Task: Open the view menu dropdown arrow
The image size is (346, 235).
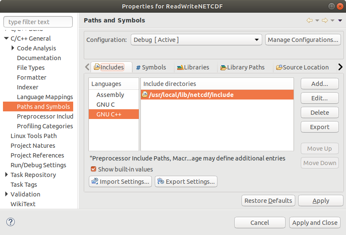Action: [x=340, y=20]
